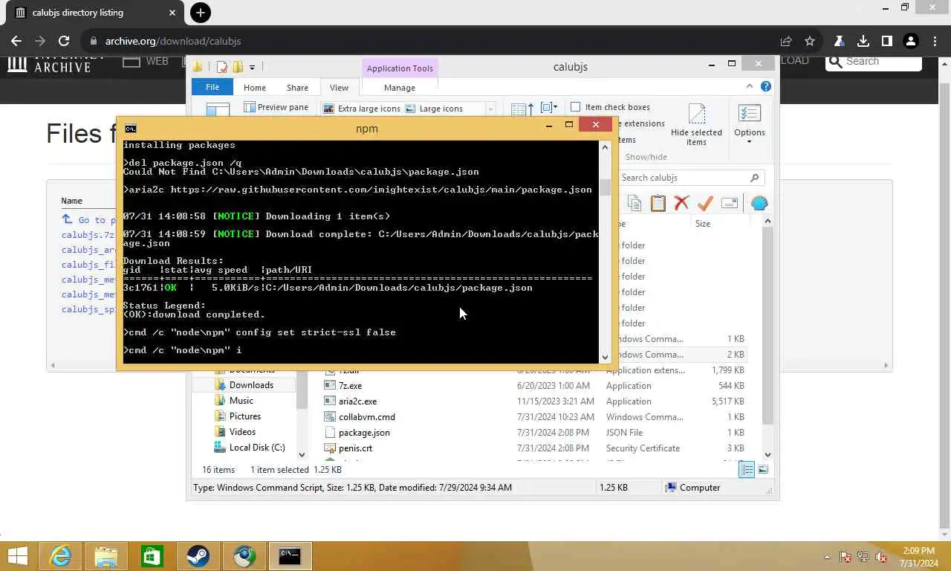Open the File menu in Explorer
Image resolution: width=951 pixels, height=571 pixels.
click(212, 87)
